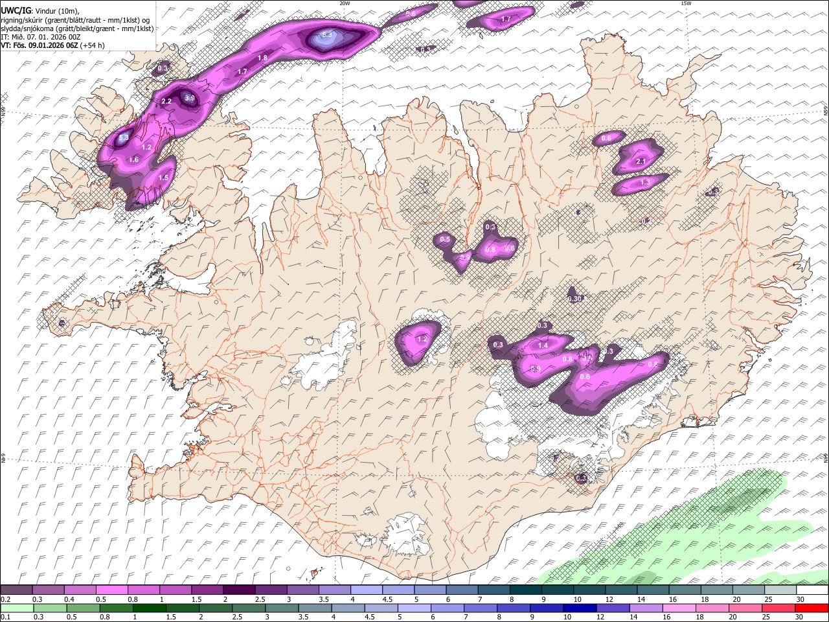The image size is (829, 622).
Task: Select the 1.4 value label on the map
Action: coord(543,346)
